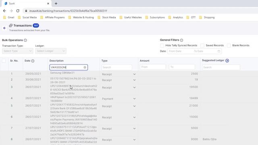Screen dimensions: 258x145
Task: Click the date 27/07/2021 in row 7
Action: pyautogui.click(x=33, y=128)
